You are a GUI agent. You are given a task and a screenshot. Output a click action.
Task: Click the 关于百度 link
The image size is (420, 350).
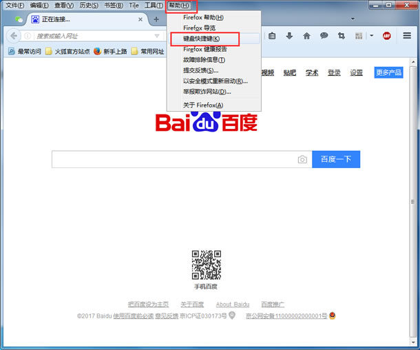(x=192, y=305)
